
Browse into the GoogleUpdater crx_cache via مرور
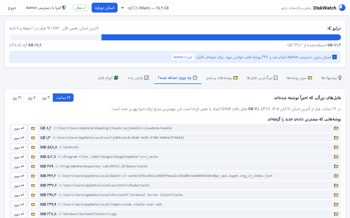click(x=19, y=157)
